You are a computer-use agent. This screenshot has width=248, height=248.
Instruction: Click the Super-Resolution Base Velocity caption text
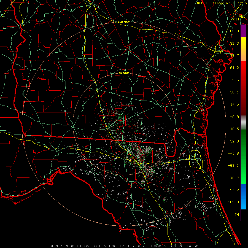[124, 246]
